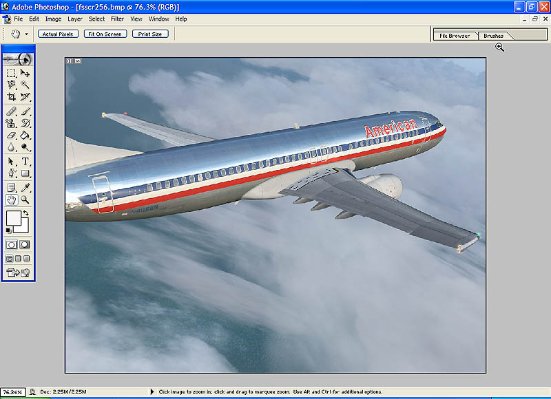Click the Fit On Screen button
The width and height of the screenshot is (551, 399).
[105, 34]
